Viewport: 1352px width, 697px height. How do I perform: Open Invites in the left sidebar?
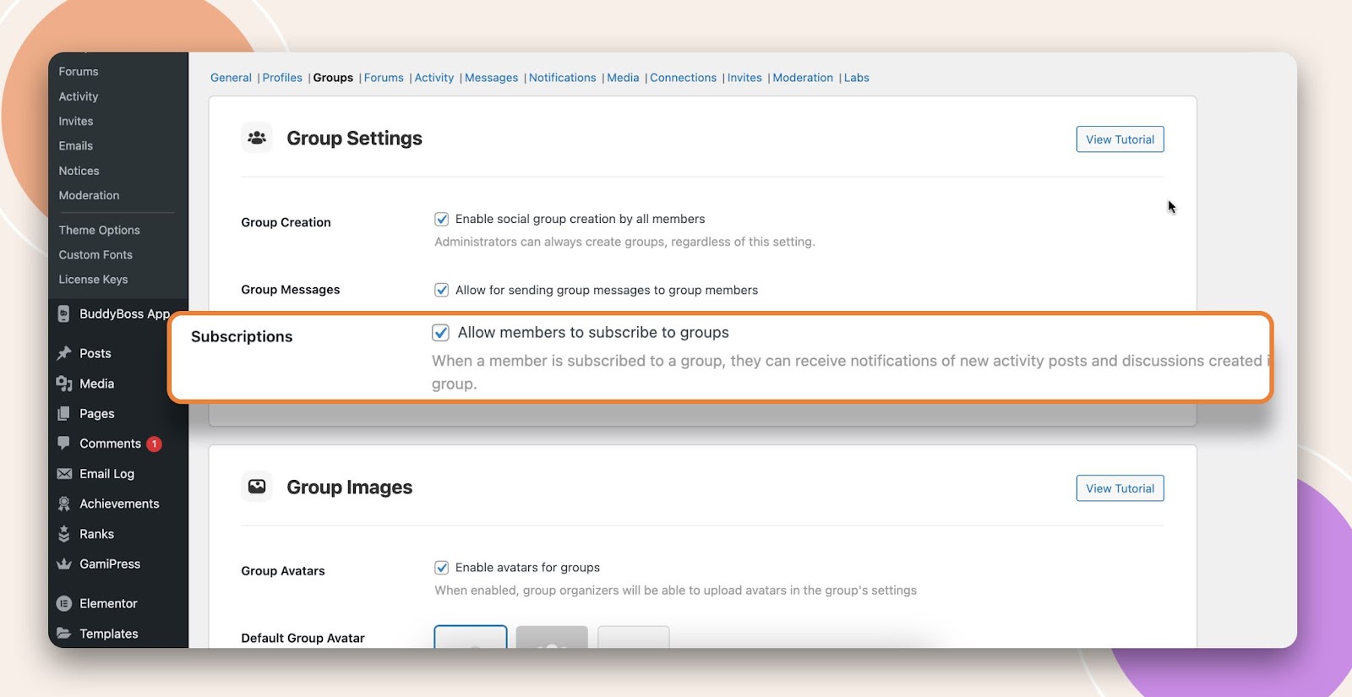pos(76,121)
